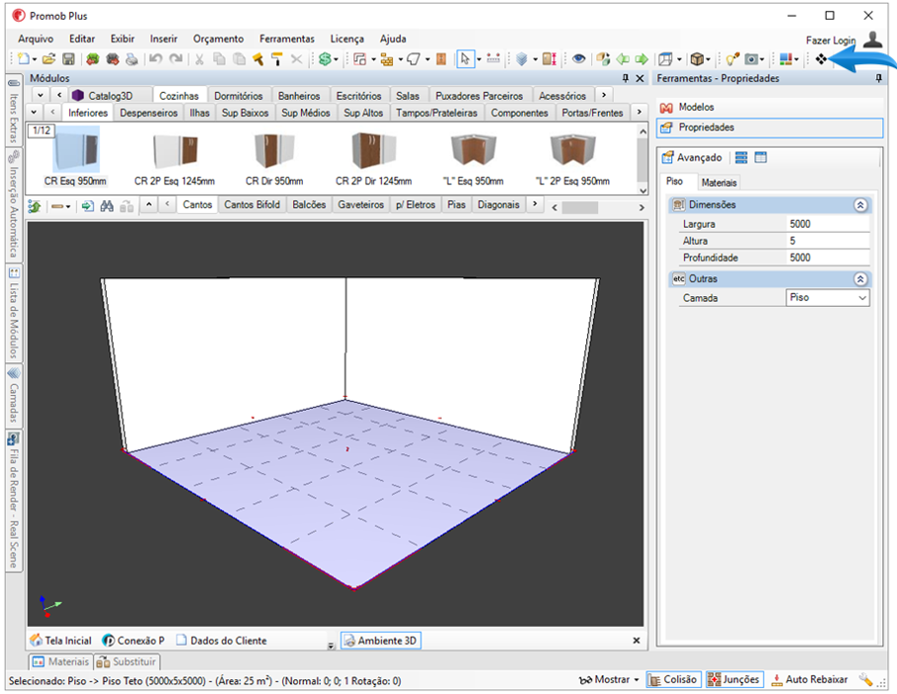Click the four-diamond icon beside blue arrow

[x=821, y=59]
